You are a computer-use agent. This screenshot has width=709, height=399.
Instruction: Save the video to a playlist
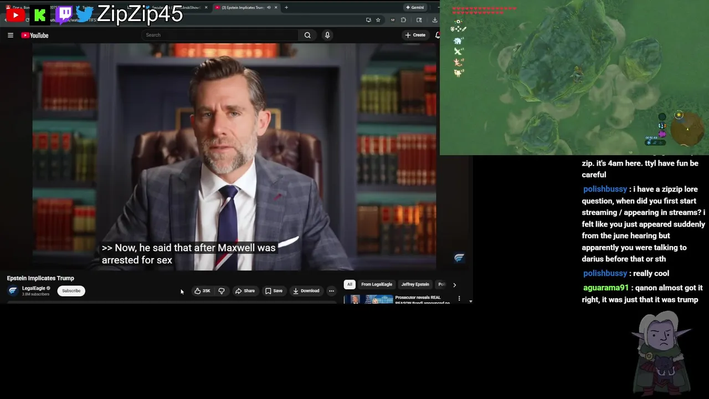pos(274,291)
